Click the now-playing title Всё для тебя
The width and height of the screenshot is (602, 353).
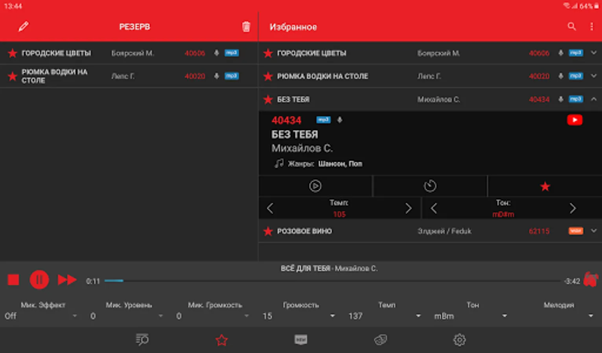tap(306, 268)
